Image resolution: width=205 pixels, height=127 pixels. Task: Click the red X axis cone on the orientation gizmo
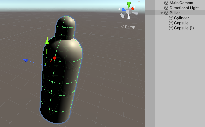point(132,9)
